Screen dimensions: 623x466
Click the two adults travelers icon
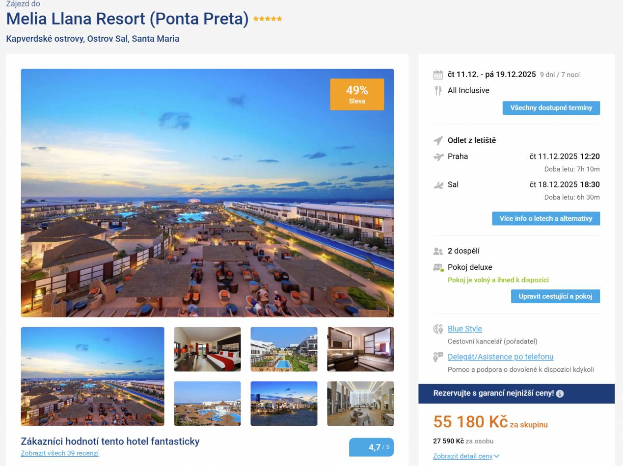(x=438, y=251)
